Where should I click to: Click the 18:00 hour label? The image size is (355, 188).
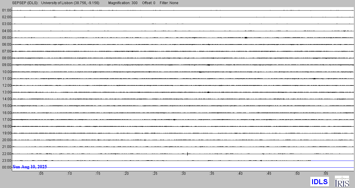click(7, 126)
